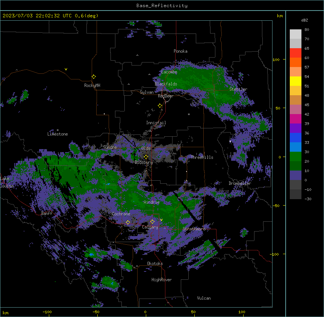The image size is (324, 317).
Task: Click the HighRiver label
Action: pos(162,280)
